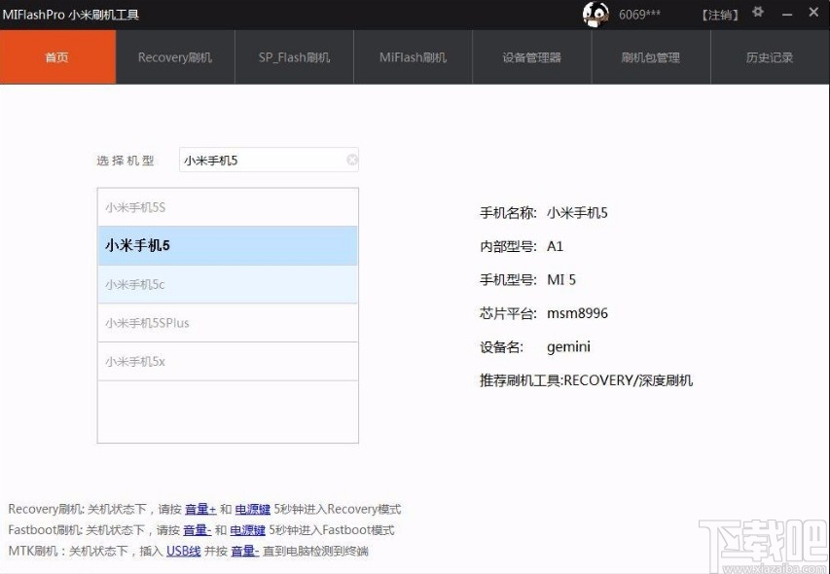Select 小米手机5x from the list
This screenshot has width=830, height=574.
(228, 362)
